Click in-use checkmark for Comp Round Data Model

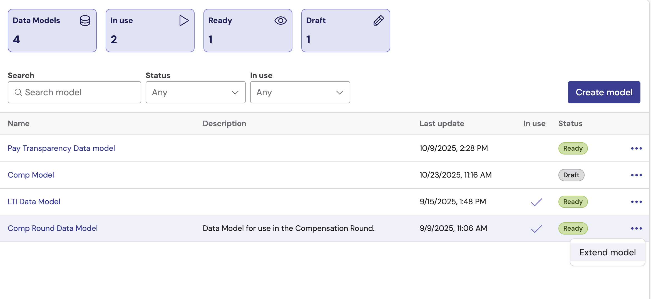coord(536,229)
